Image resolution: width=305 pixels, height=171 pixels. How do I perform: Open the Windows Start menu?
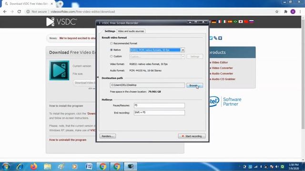tap(6, 166)
